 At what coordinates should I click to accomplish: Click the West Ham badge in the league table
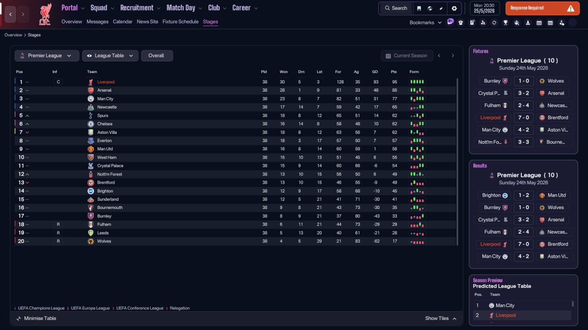(x=90, y=158)
